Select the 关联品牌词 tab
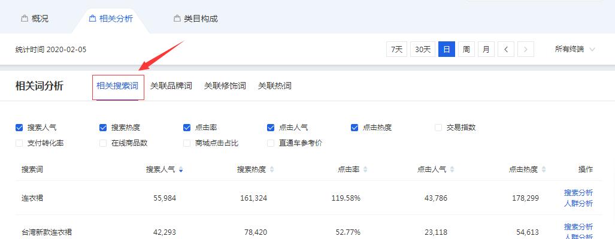 click(171, 86)
